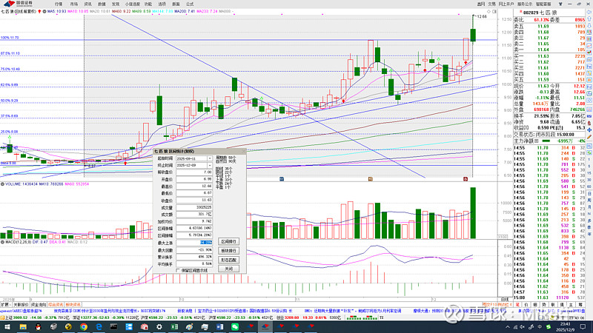
Task: Open the WeChat icon in taskbar
Action: pos(234,326)
